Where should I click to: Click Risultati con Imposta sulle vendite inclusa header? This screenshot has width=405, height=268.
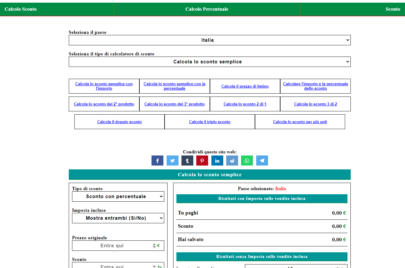click(x=262, y=199)
